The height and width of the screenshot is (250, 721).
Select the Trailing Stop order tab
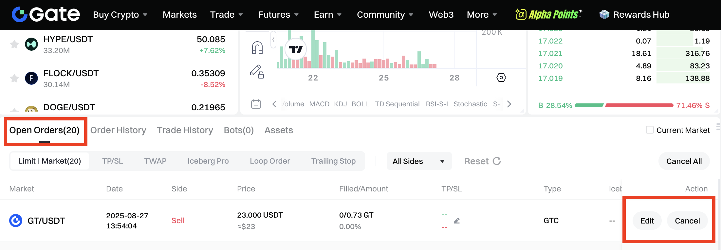click(333, 161)
